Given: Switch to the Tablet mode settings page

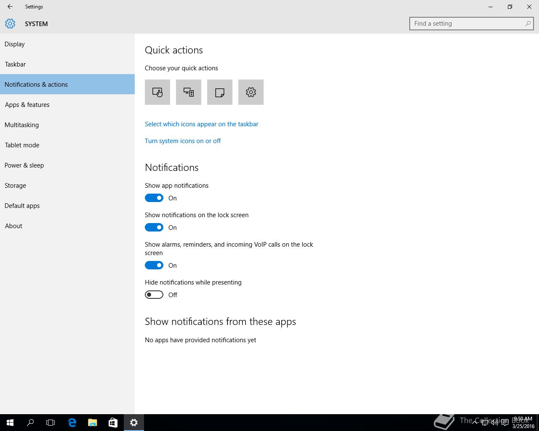Looking at the screenshot, I should coord(22,145).
